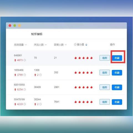Select the answers value 350
This screenshot has width=133, height=133.
[x=56, y=72]
